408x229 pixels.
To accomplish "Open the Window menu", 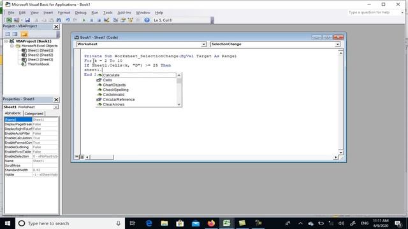I will tap(143, 13).
